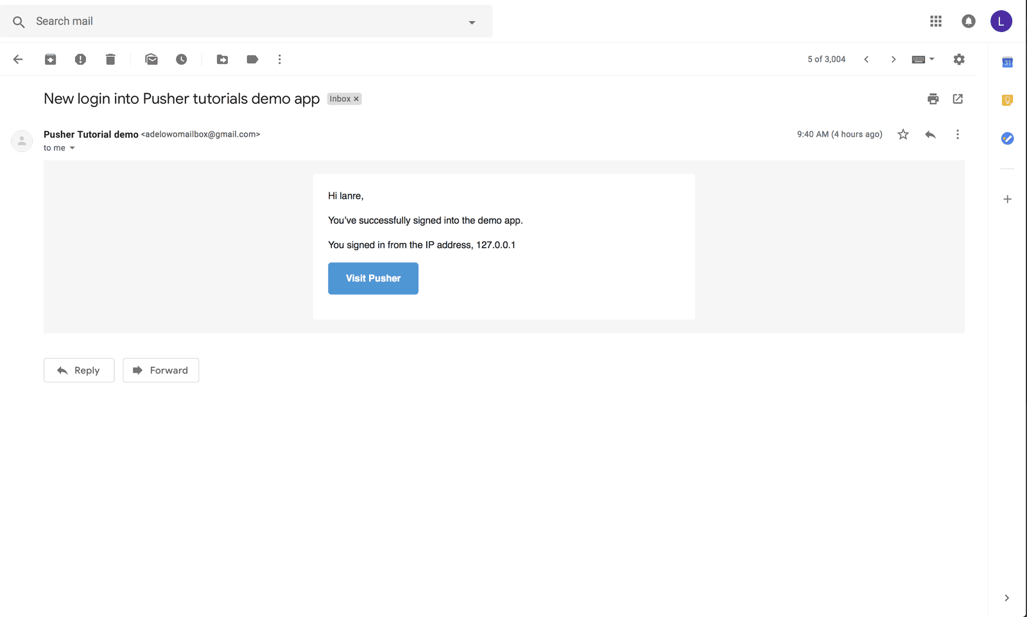1027x617 pixels.
Task: Mark the email as unread
Action: (x=151, y=59)
